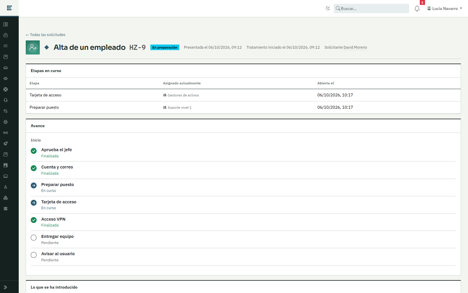Open the Lucía Navarro user dropdown
The image size is (468, 293).
[445, 8]
